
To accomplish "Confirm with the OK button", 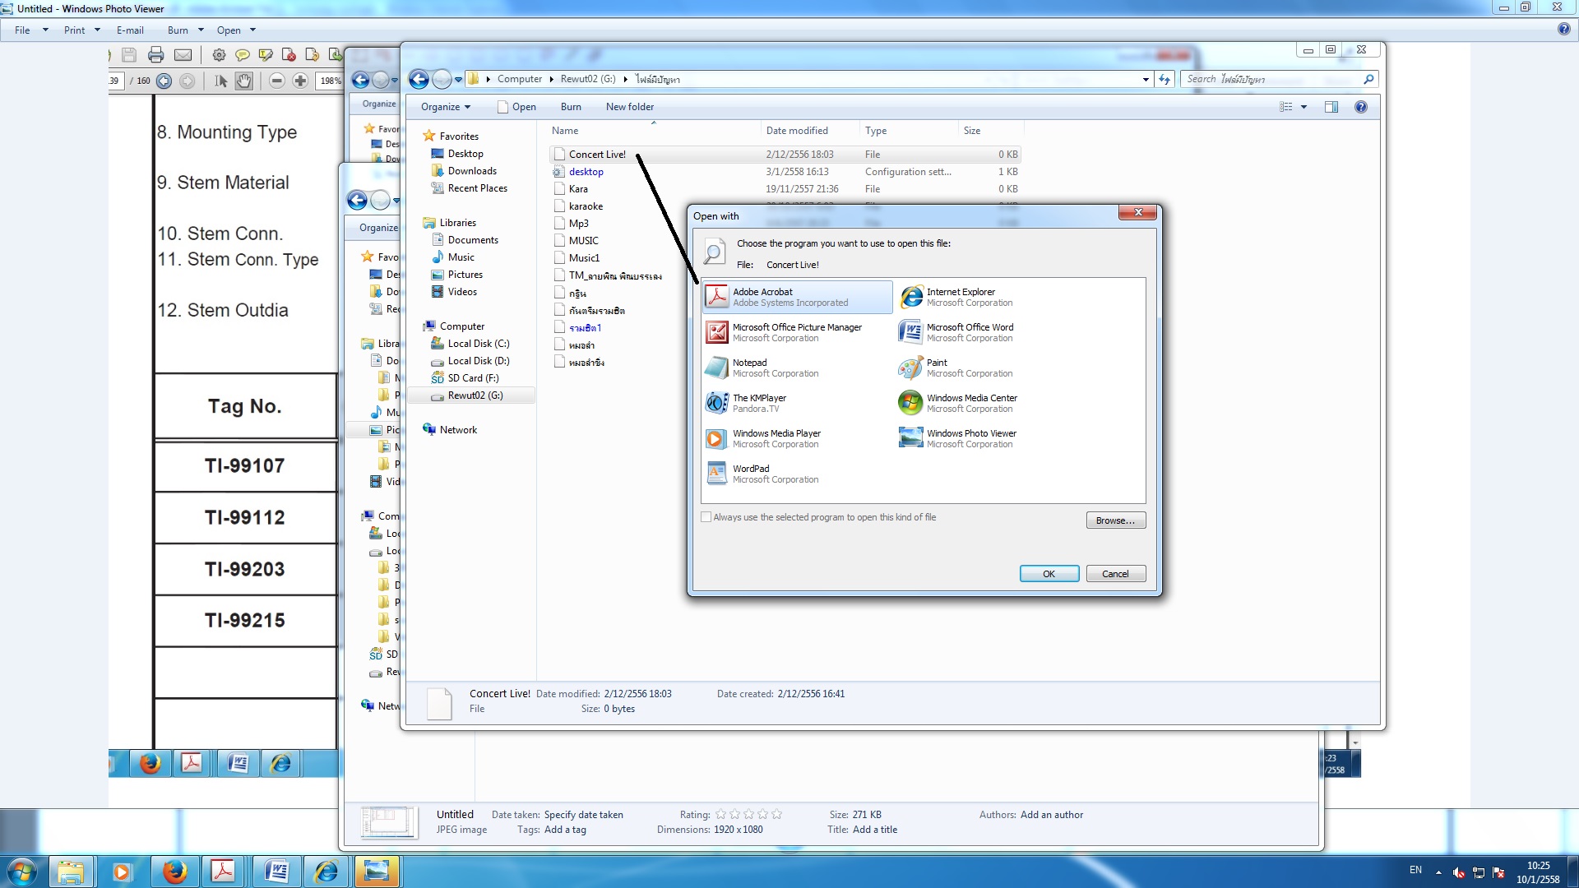I will [x=1049, y=574].
